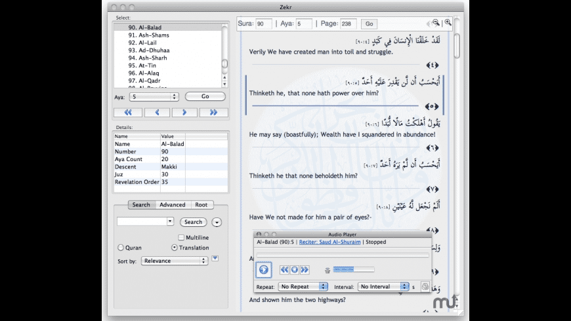The image size is (571, 321).
Task: Click the Page number input field
Action: coord(348,24)
